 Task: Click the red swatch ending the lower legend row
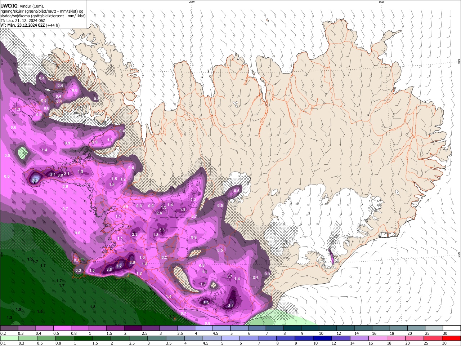(x=451, y=338)
